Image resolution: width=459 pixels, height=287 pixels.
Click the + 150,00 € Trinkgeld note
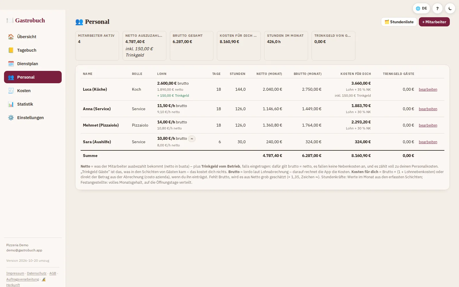(x=173, y=96)
